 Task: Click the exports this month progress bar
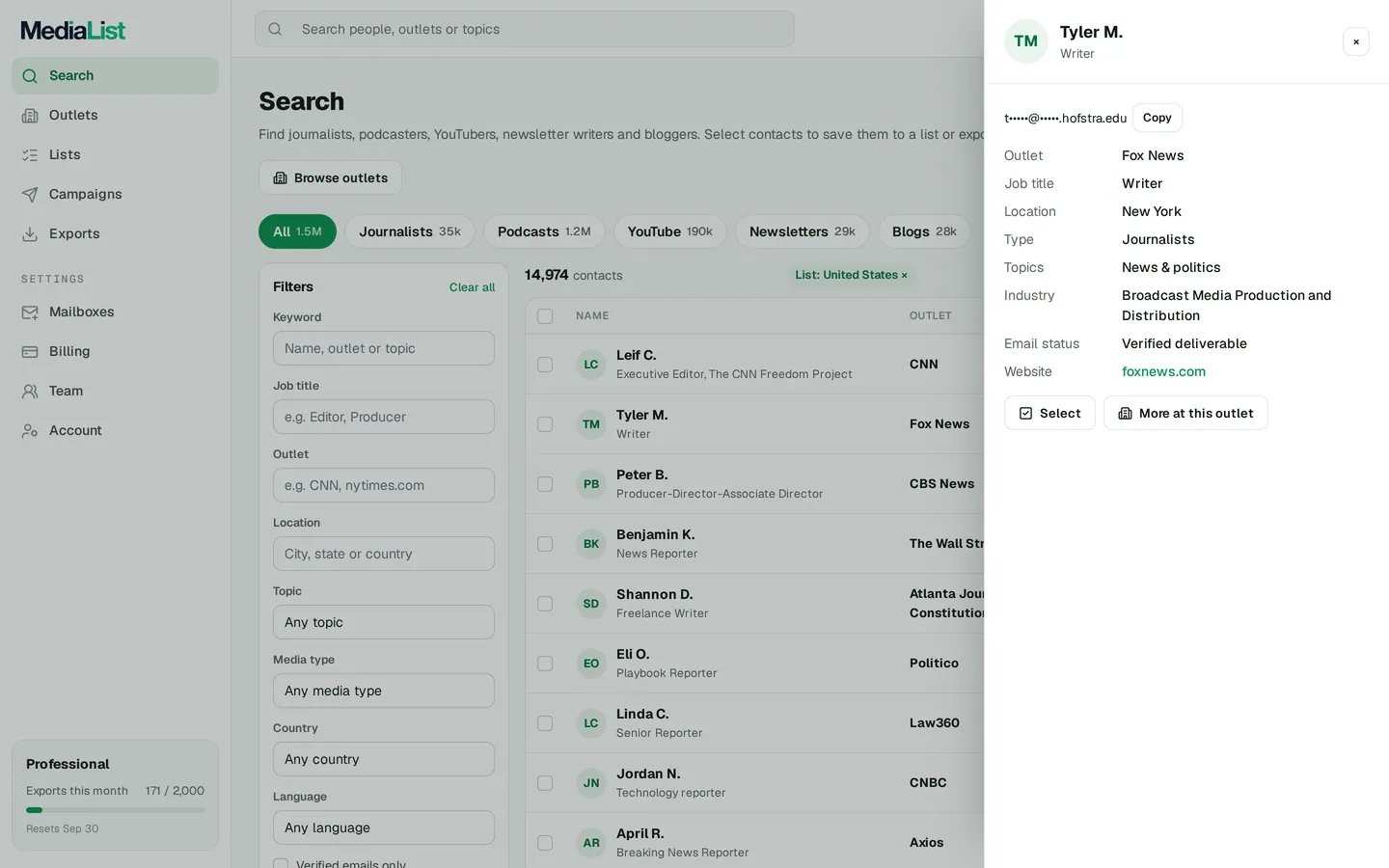[x=115, y=810]
